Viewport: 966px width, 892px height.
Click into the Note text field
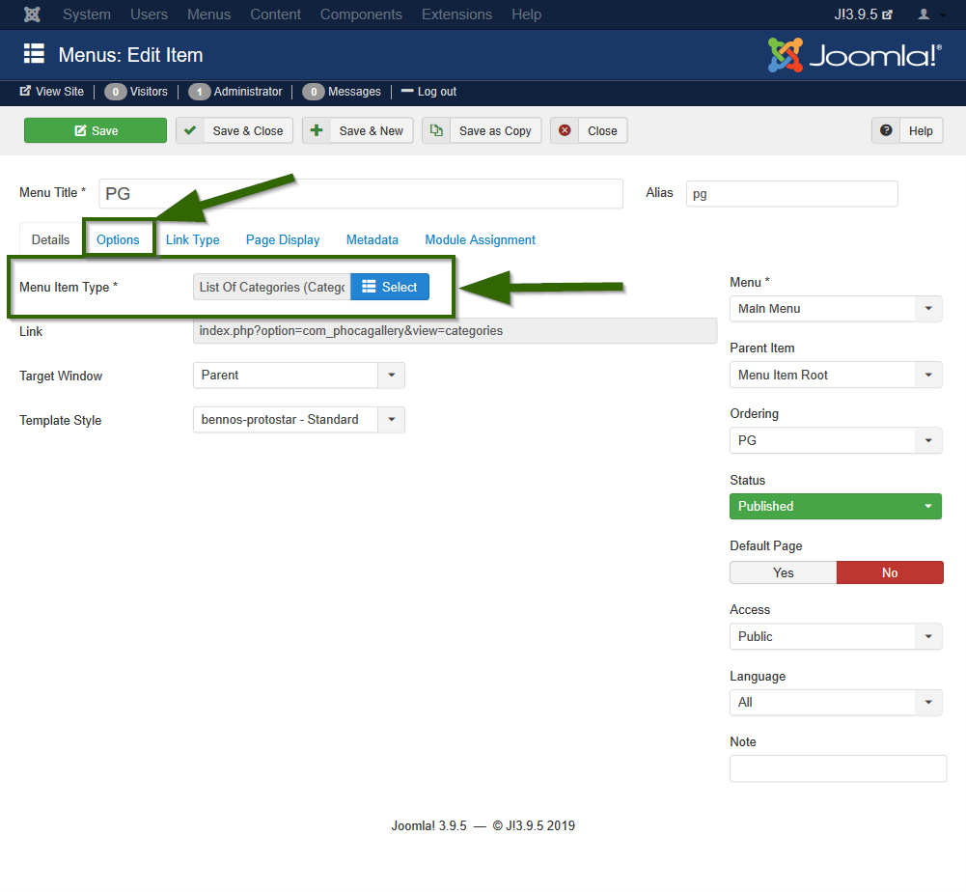click(838, 768)
